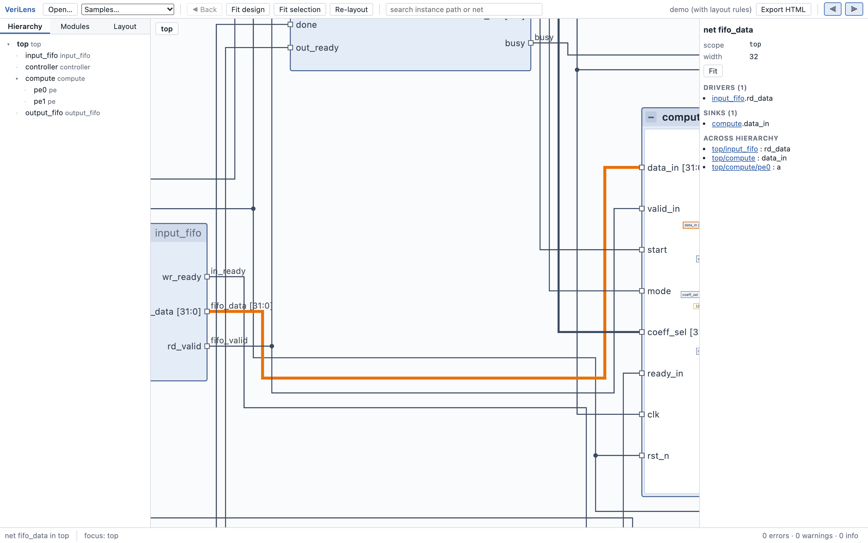Open the input_fifo driver link
The image size is (868, 543).
(x=728, y=98)
